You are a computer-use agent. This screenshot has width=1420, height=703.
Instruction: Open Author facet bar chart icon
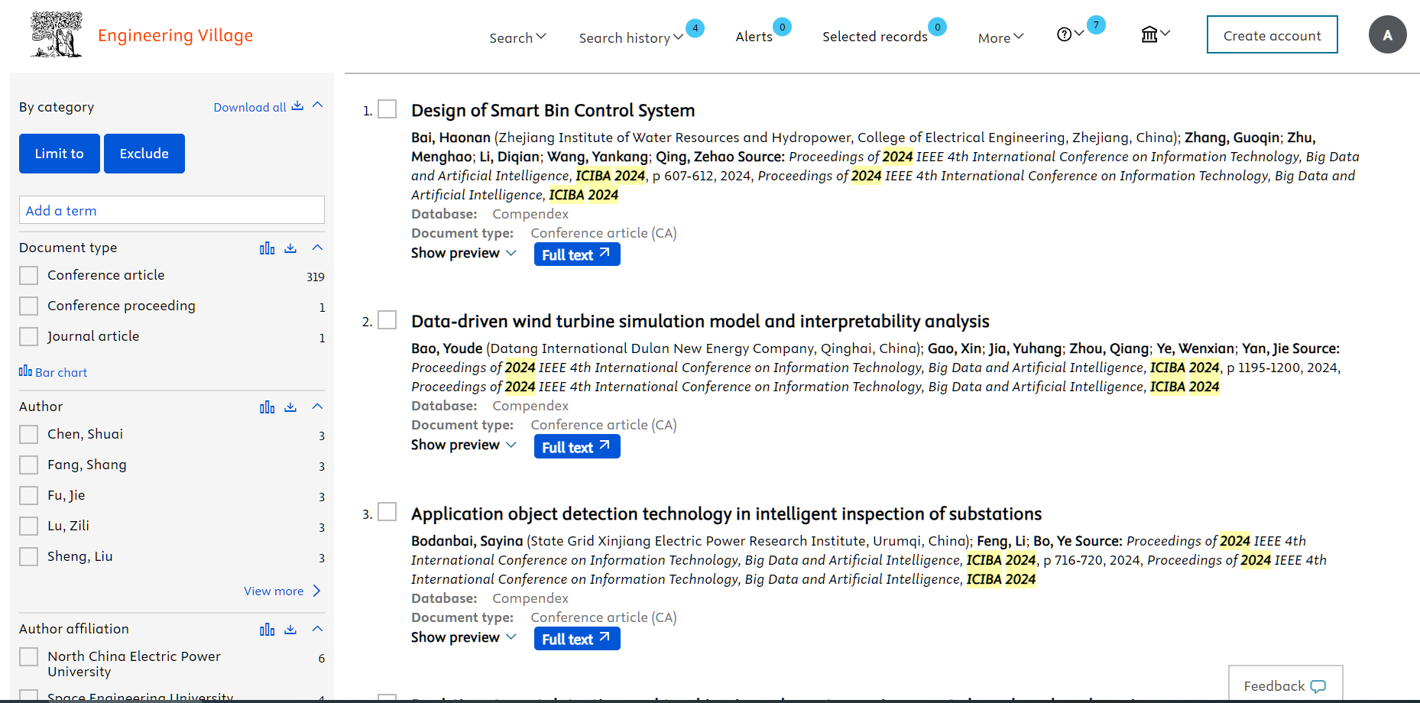click(267, 407)
